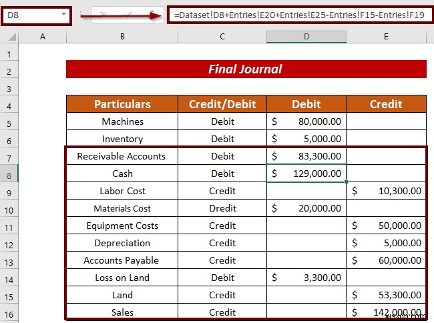Select the Depreciation cell
The image size is (434, 323).
(122, 243)
